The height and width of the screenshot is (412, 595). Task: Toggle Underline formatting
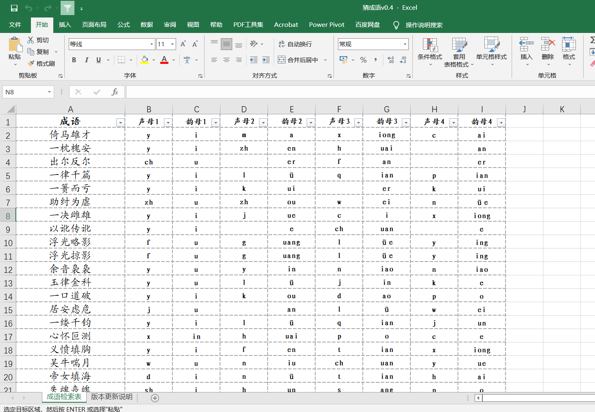(x=98, y=60)
